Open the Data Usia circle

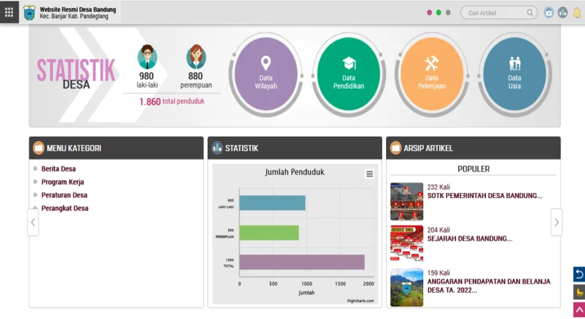pos(515,74)
